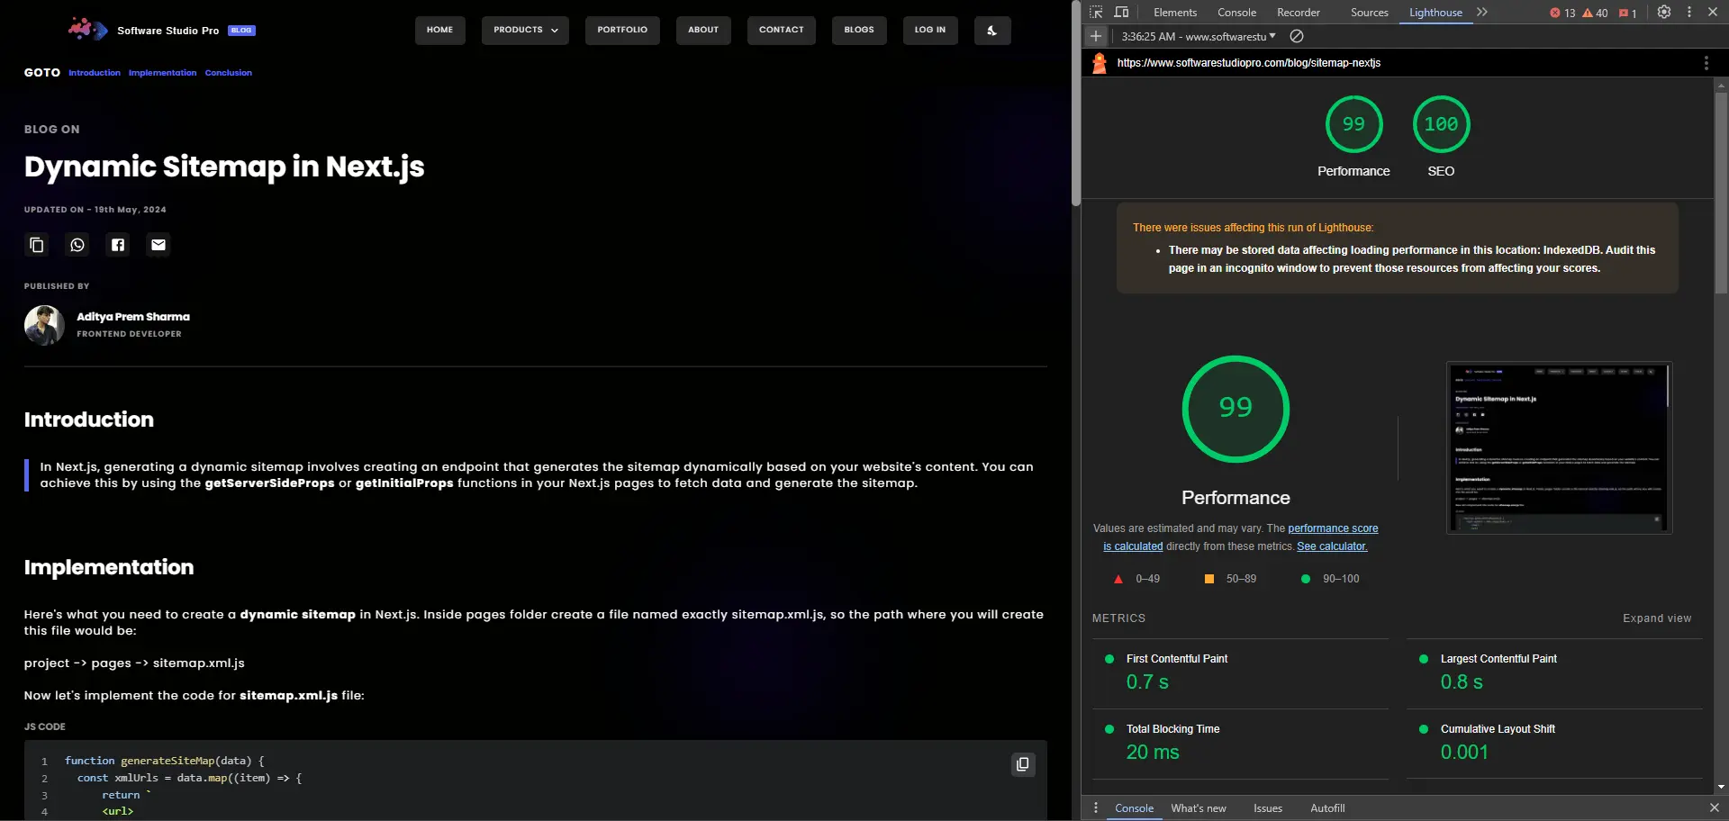
Task: Open the Autofill drawer tab
Action: click(x=1327, y=808)
